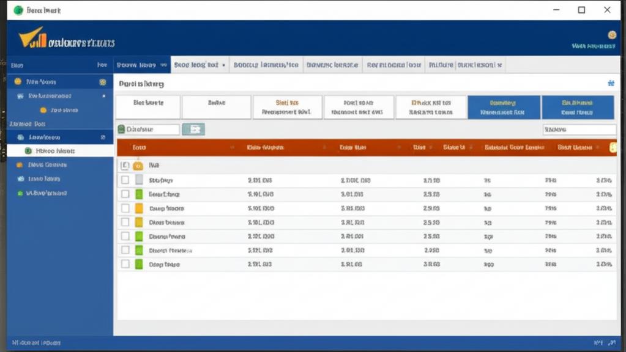Tick the checkbox of the gray-swatch row
The width and height of the screenshot is (626, 352).
pos(125,180)
